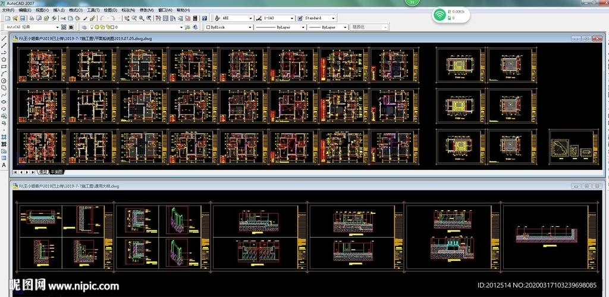
Task: Open the 标注(N) menu
Action: [x=127, y=10]
